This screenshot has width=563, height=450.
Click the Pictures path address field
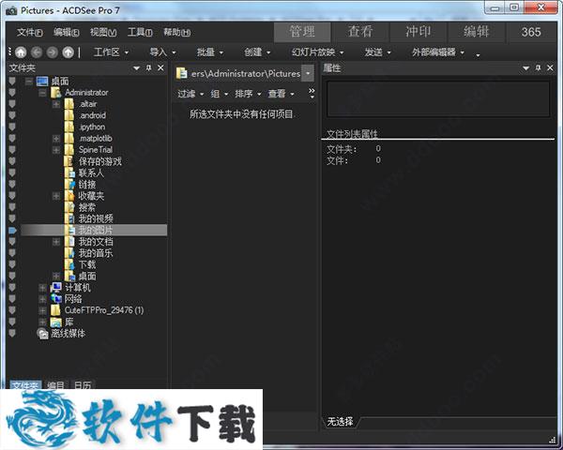pyautogui.click(x=238, y=73)
